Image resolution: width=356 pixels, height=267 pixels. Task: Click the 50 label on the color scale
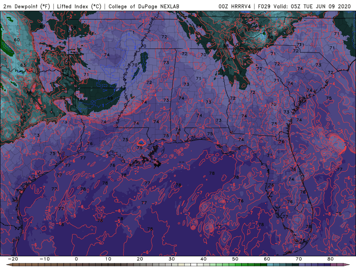tap(235, 259)
